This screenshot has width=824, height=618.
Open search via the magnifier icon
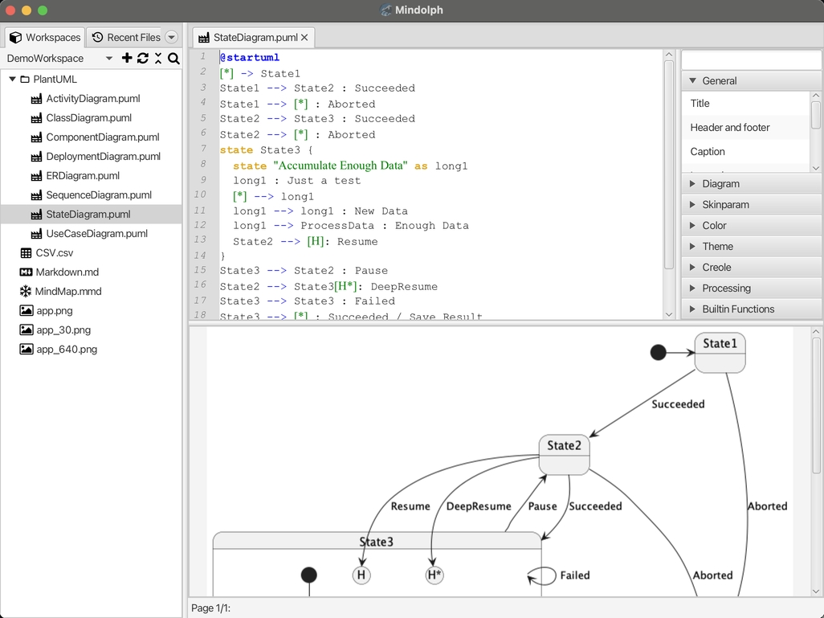click(x=174, y=59)
